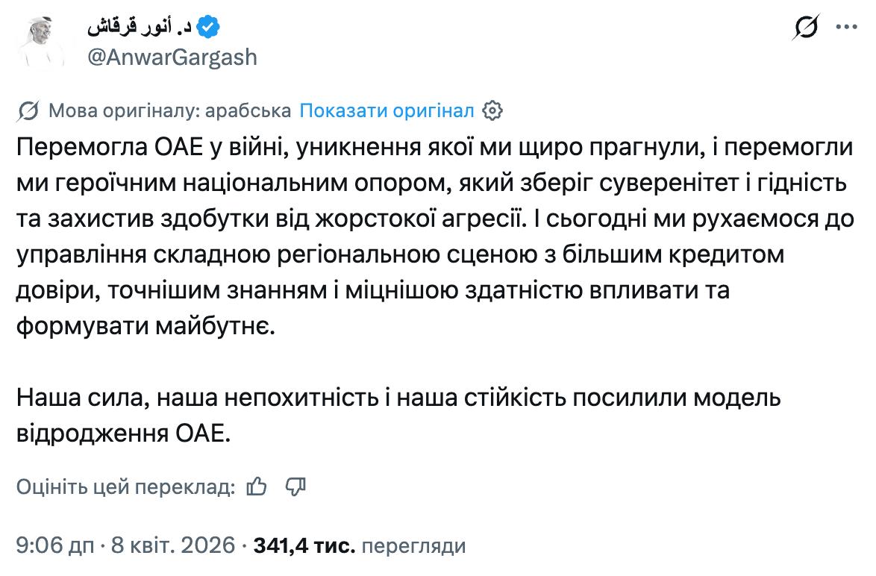Open the three-dot more options menu
The height and width of the screenshot is (576, 876).
[x=846, y=28]
